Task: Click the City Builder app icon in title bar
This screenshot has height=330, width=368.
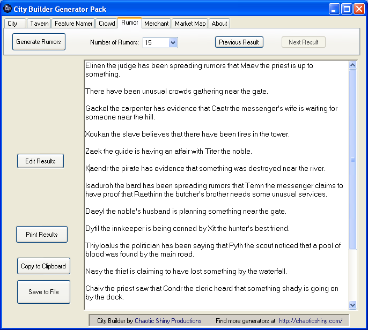Action: [8, 9]
